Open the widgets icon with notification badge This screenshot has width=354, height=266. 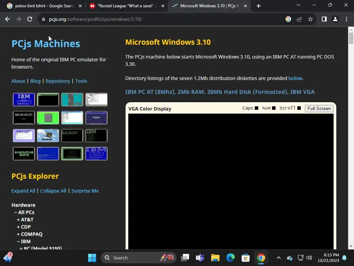click(8, 258)
